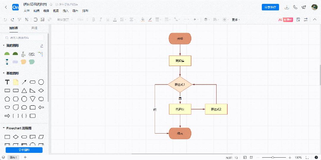Open the 更多 toolbar menu

pyautogui.click(x=236, y=20)
